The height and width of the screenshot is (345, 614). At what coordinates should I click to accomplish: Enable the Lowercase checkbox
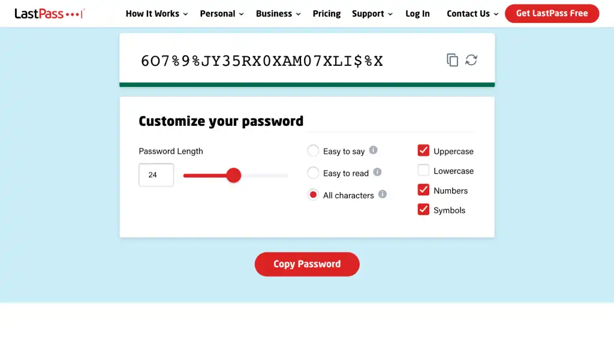coord(423,170)
